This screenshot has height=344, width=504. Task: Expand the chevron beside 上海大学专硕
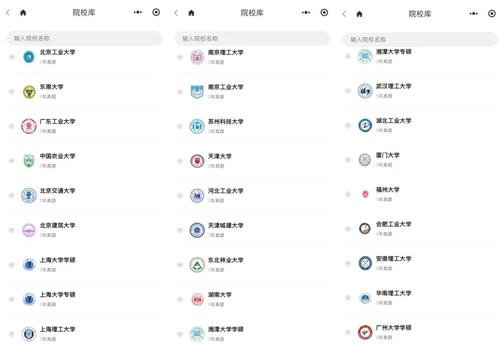coord(12,299)
